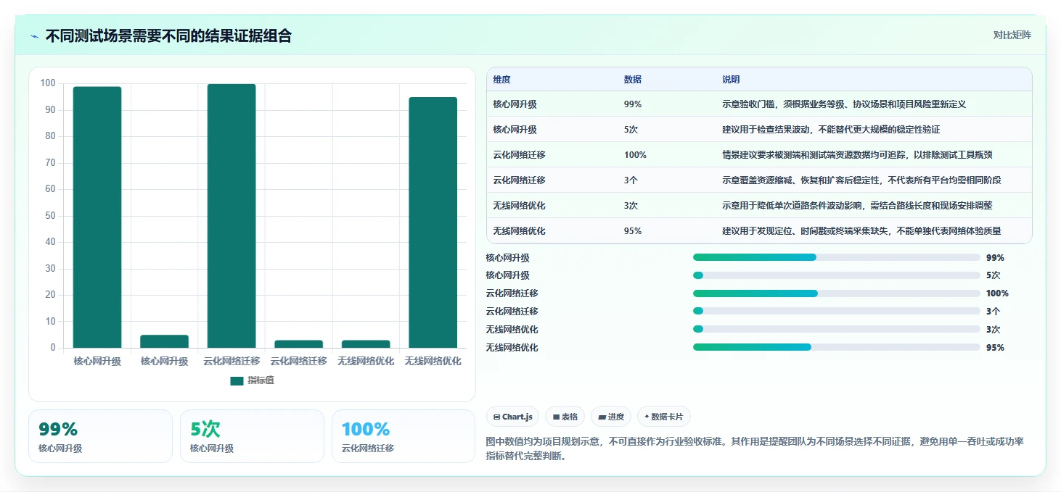
Task: Click the 指标值 legend text
Action: (x=261, y=380)
